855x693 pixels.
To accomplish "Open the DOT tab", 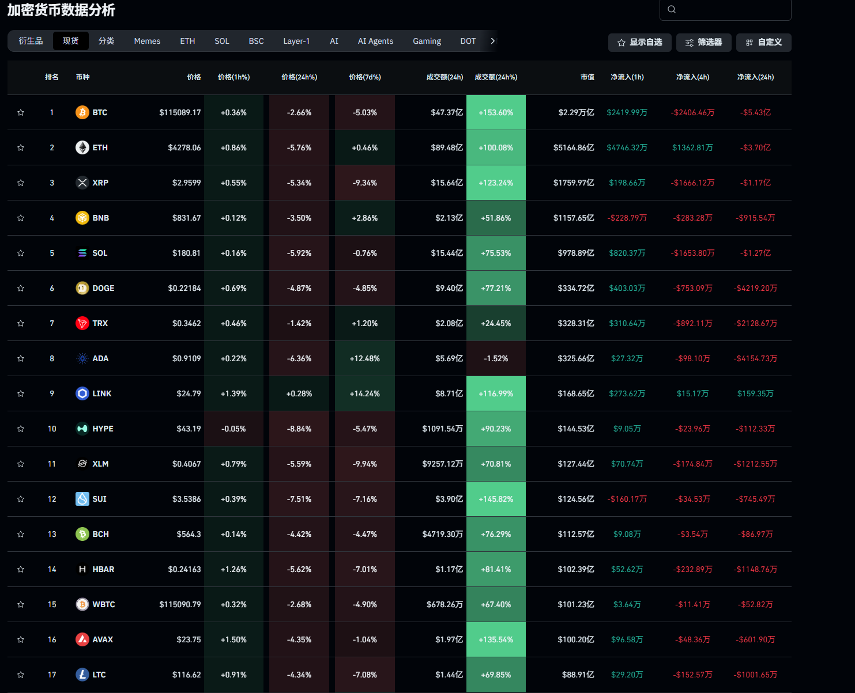I will click(x=468, y=41).
